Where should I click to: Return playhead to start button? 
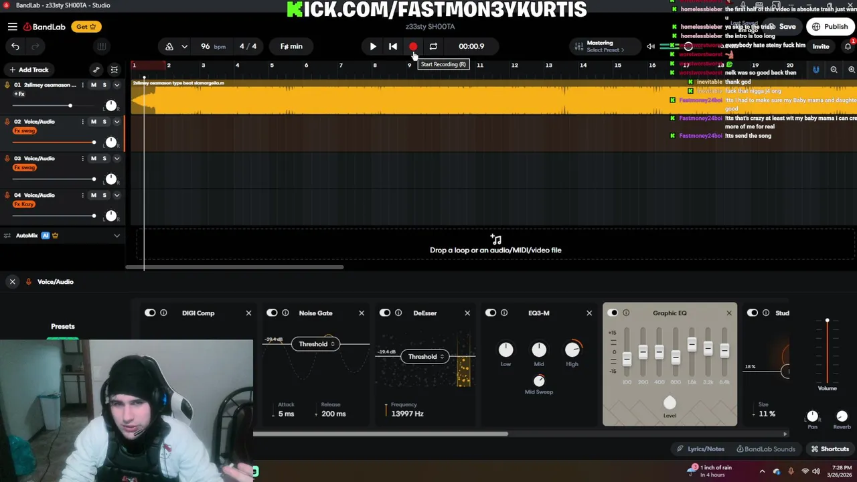point(393,46)
